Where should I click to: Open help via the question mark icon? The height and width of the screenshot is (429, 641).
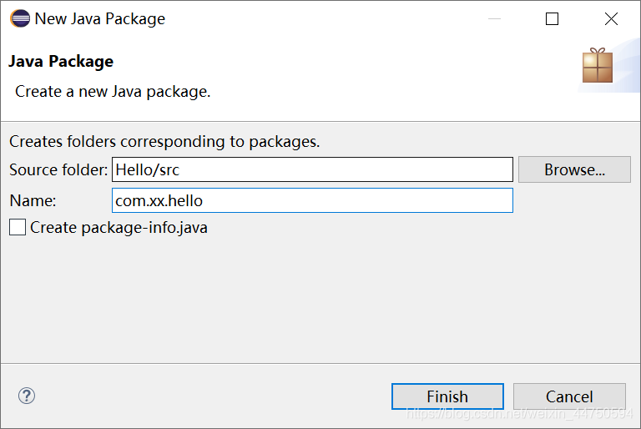(27, 396)
